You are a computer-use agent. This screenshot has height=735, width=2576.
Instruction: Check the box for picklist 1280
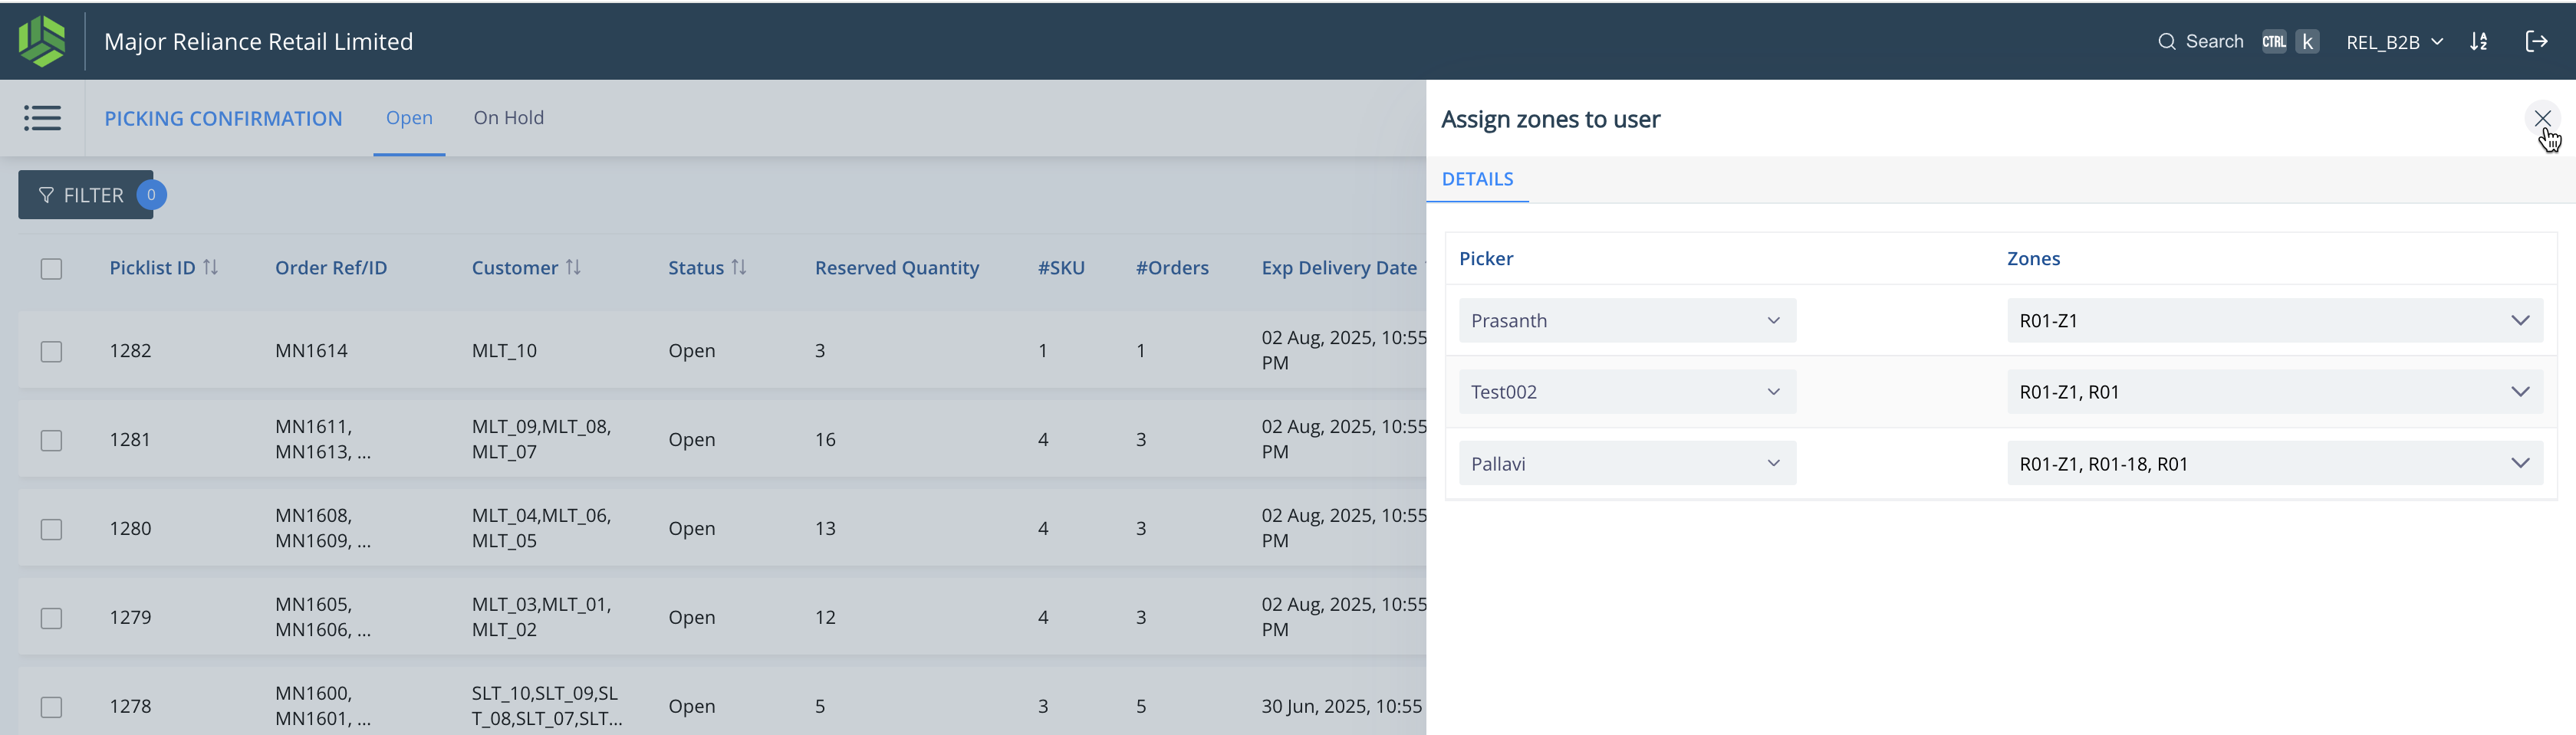click(51, 529)
